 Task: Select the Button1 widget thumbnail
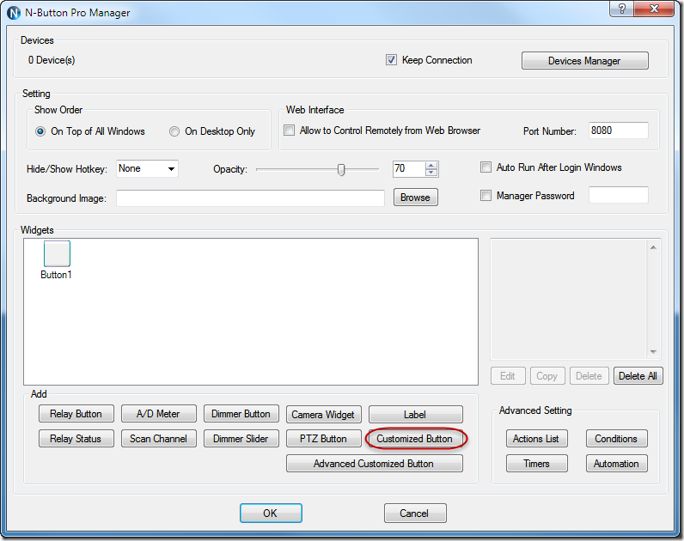pos(57,253)
